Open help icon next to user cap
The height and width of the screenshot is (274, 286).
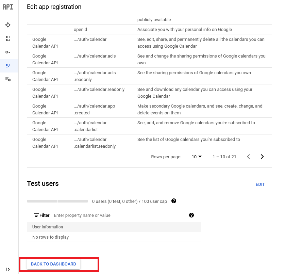pos(174,201)
